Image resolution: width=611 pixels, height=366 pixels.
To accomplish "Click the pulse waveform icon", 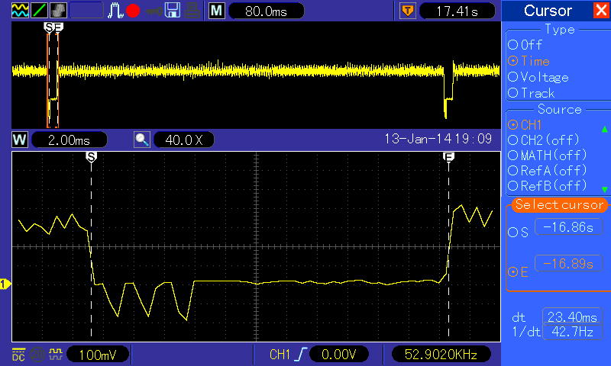I will tap(115, 11).
